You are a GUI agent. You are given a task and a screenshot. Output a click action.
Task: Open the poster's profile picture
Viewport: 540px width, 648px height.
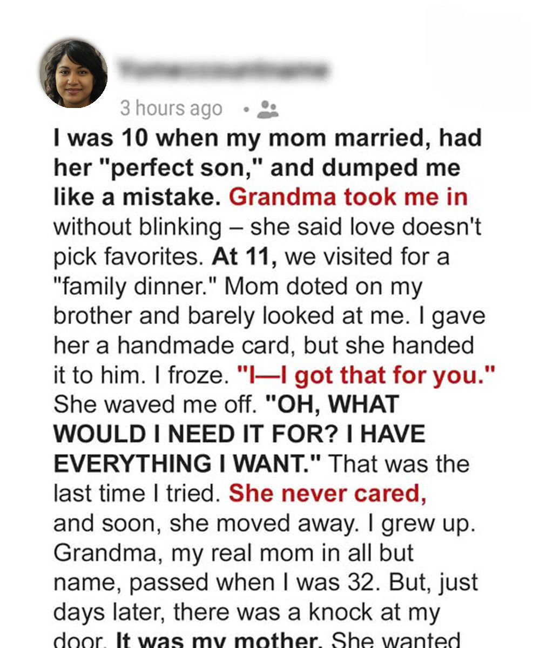point(73,73)
